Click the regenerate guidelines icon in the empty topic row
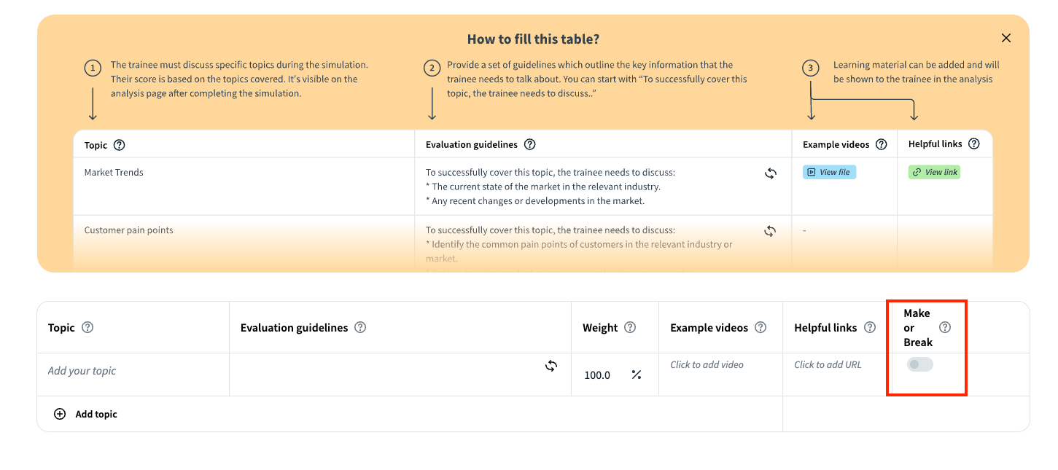This screenshot has height=470, width=1058. pos(551,366)
